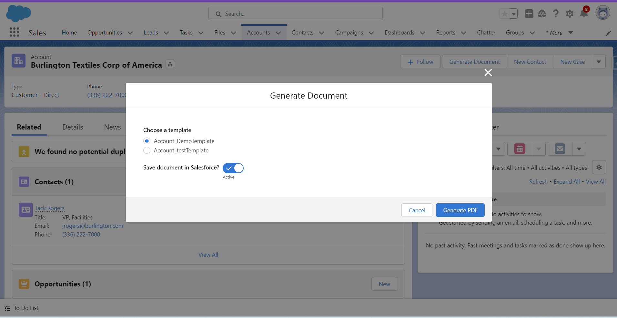Open activity timeline settings gear

pyautogui.click(x=599, y=167)
